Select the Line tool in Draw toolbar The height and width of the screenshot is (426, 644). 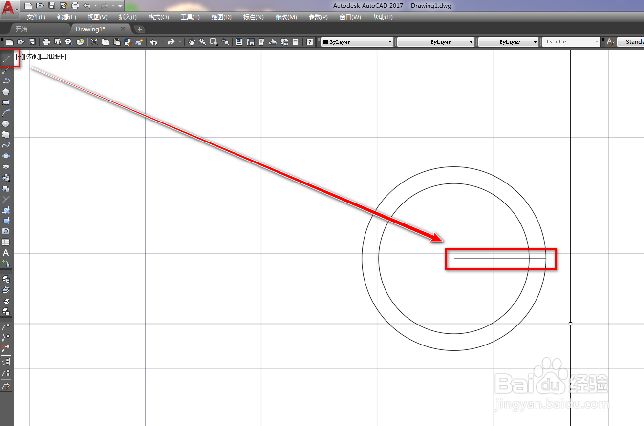pos(6,60)
